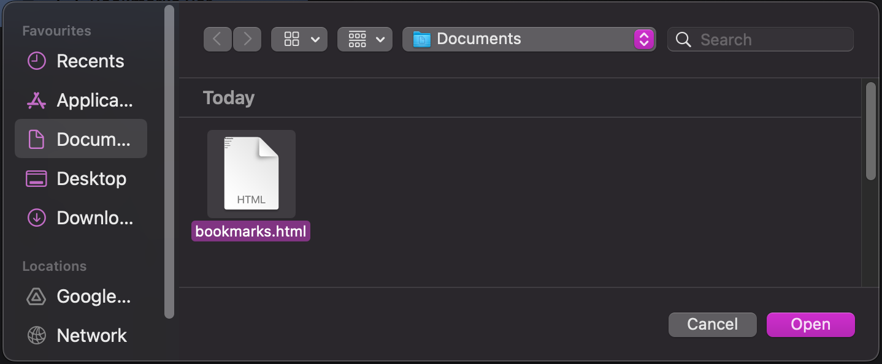
Task: Click the Cancel button
Action: [712, 324]
